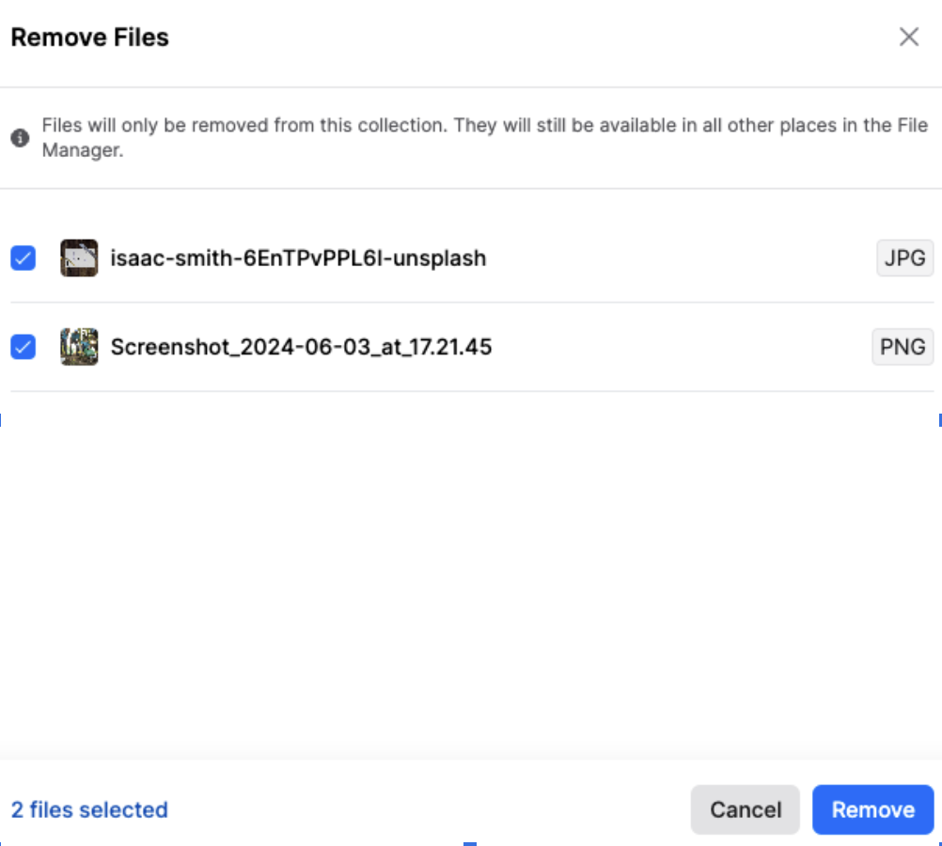Uncheck the isaac-smith-6EnTPvPPL6I-unsplash file checkbox

(23, 258)
